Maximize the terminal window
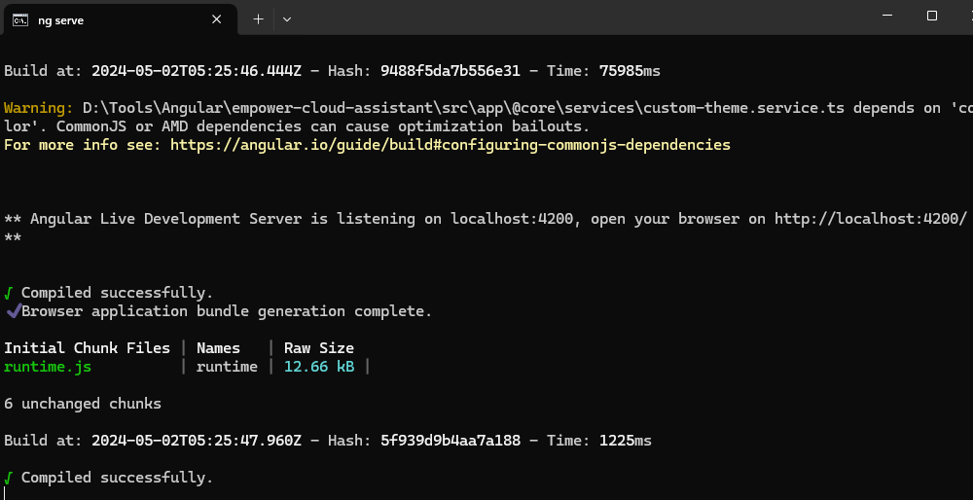The width and height of the screenshot is (973, 500). [x=931, y=16]
